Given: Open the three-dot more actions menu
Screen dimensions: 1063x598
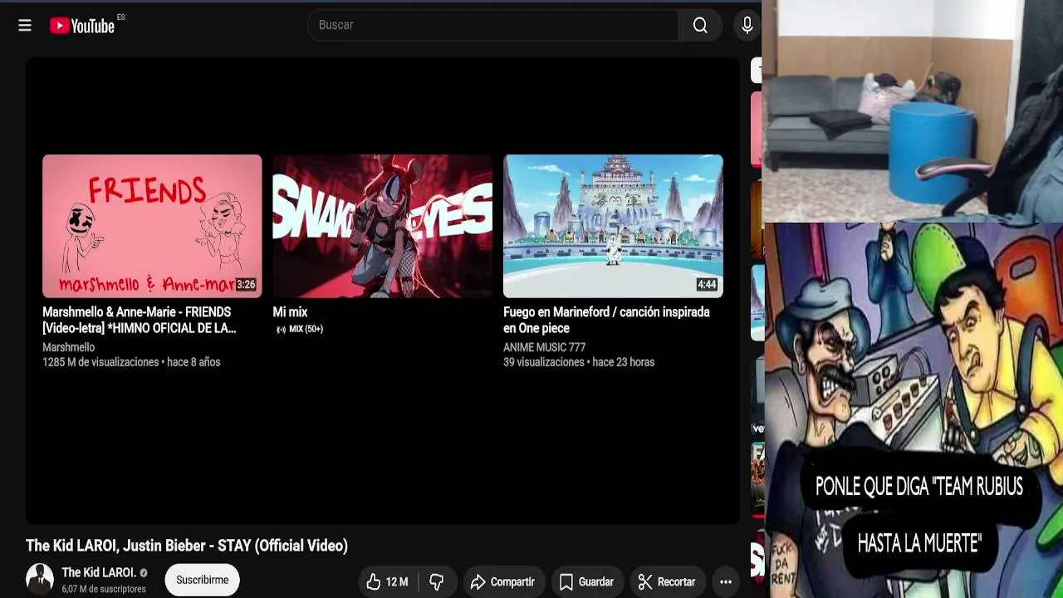Looking at the screenshot, I should pos(725,582).
